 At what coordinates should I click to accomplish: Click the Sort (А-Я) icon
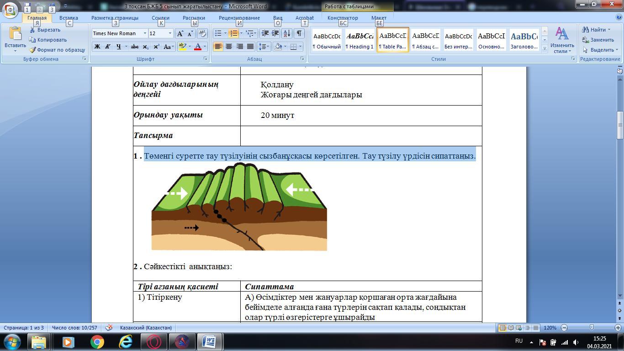point(287,33)
